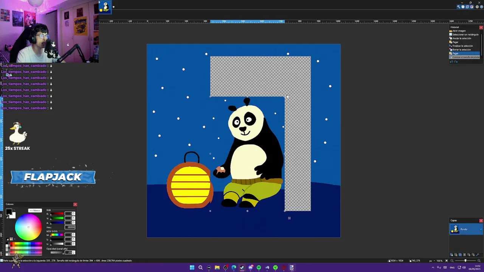Image resolution: width=484 pixels, height=272 pixels.
Task: Click the zoom slider in status bar
Action: point(465,261)
